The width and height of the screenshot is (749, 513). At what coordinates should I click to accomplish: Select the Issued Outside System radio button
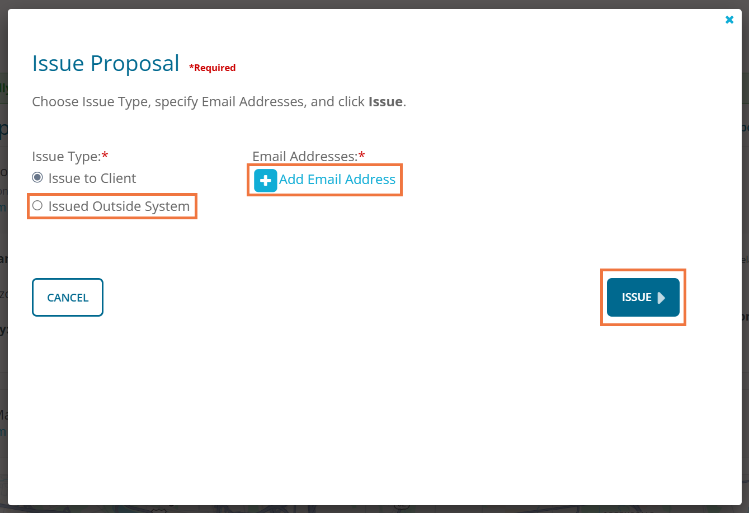point(37,206)
